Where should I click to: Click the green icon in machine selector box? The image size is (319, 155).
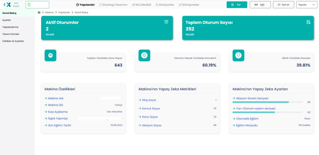pos(29,5)
